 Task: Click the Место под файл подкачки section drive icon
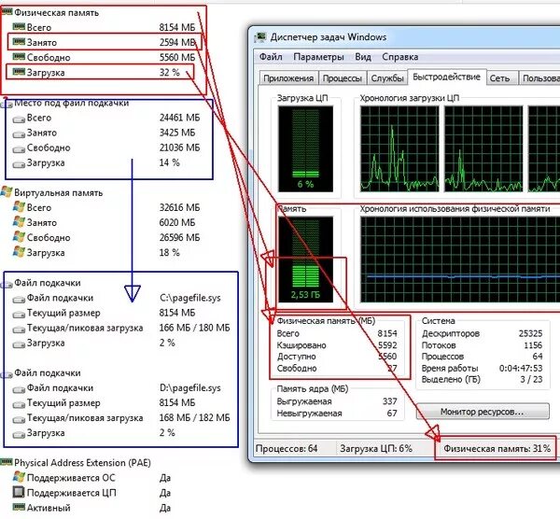[7, 104]
